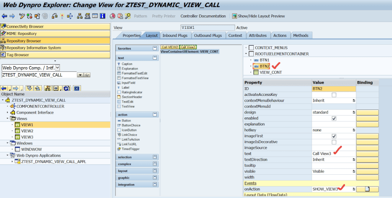Click Controller Documentation button
Viewport: 392px width, 198px height.
203,16
